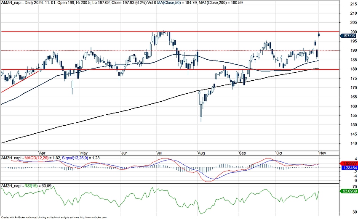Click the 200 price axis label
The image size is (358, 219).
point(353,32)
